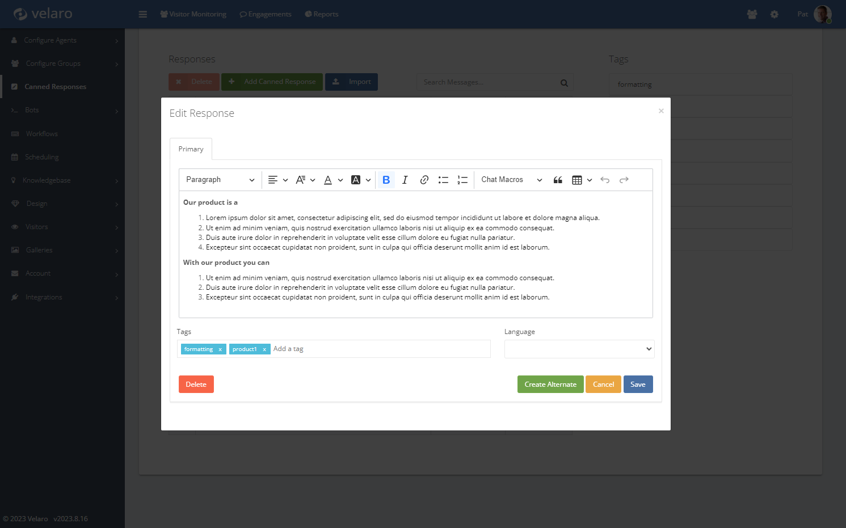Expand the Chat Macros dropdown
The image size is (846, 528).
pyautogui.click(x=511, y=180)
